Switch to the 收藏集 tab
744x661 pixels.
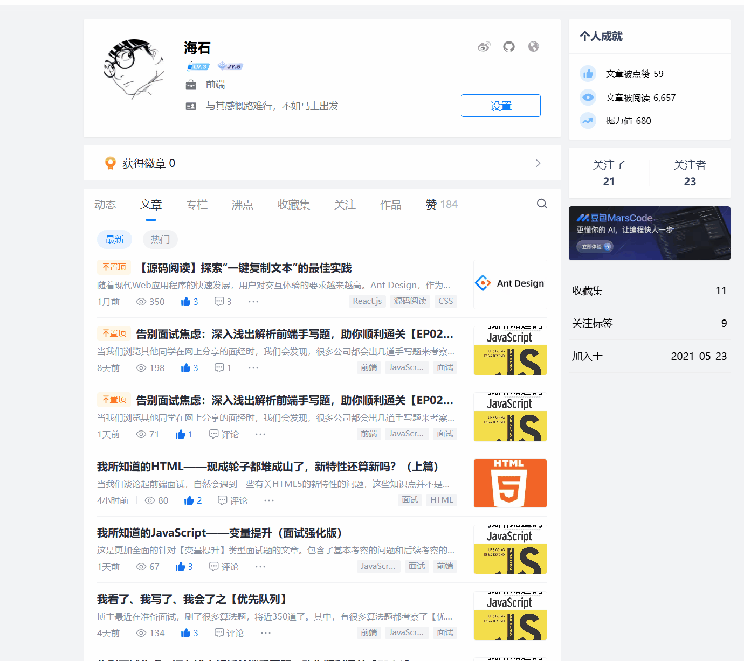pos(294,204)
